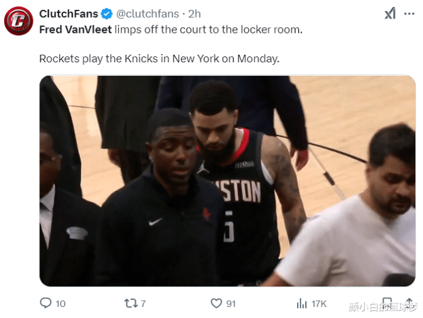Image resolution: width=423 pixels, height=318 pixels.
Task: Click the 7 reposts count
Action: 143,304
